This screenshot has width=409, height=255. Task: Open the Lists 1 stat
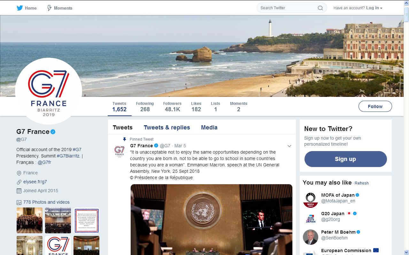tap(216, 106)
